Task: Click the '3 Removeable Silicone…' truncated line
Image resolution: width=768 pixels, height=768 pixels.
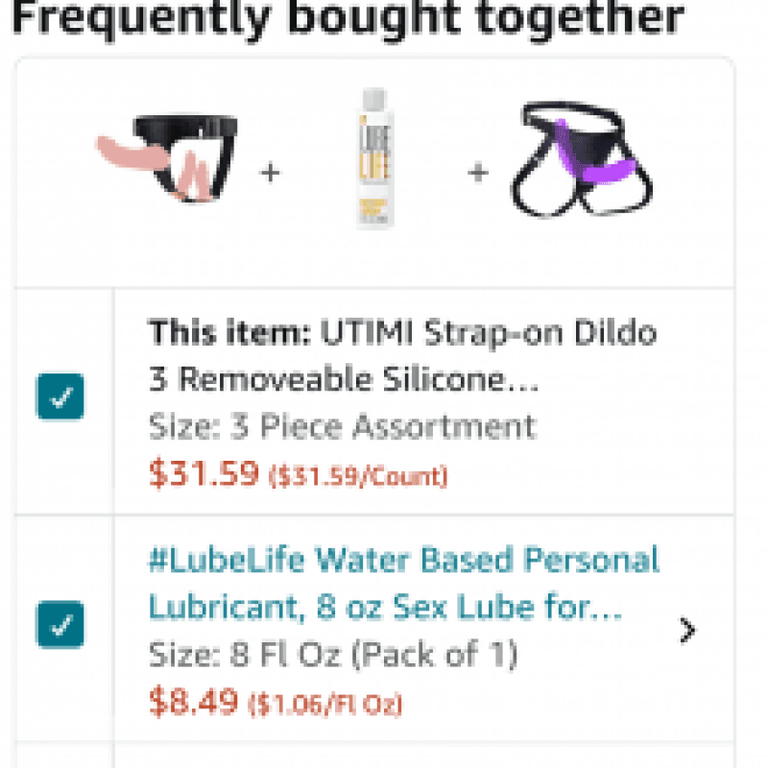Action: coord(344,380)
